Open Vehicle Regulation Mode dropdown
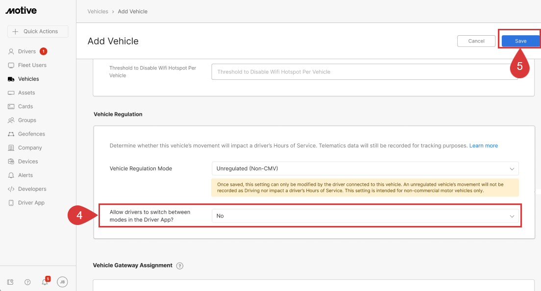The width and height of the screenshot is (541, 291). pyautogui.click(x=365, y=169)
